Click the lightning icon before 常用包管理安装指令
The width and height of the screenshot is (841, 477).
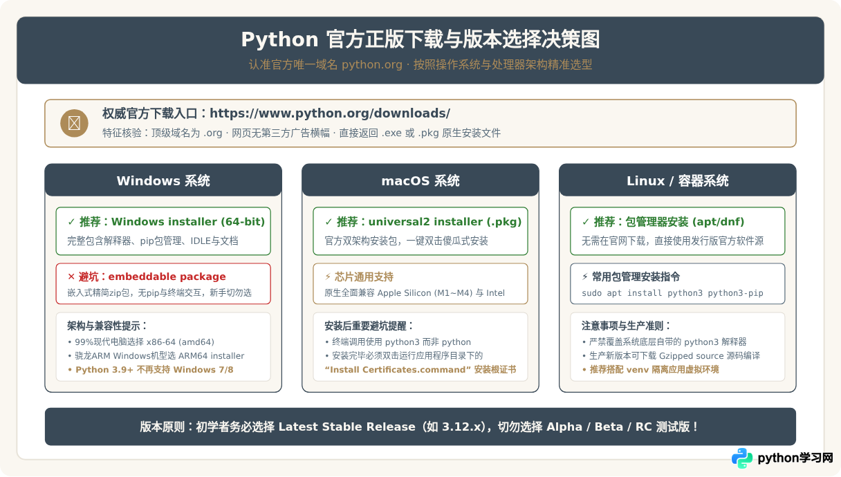tap(585, 277)
